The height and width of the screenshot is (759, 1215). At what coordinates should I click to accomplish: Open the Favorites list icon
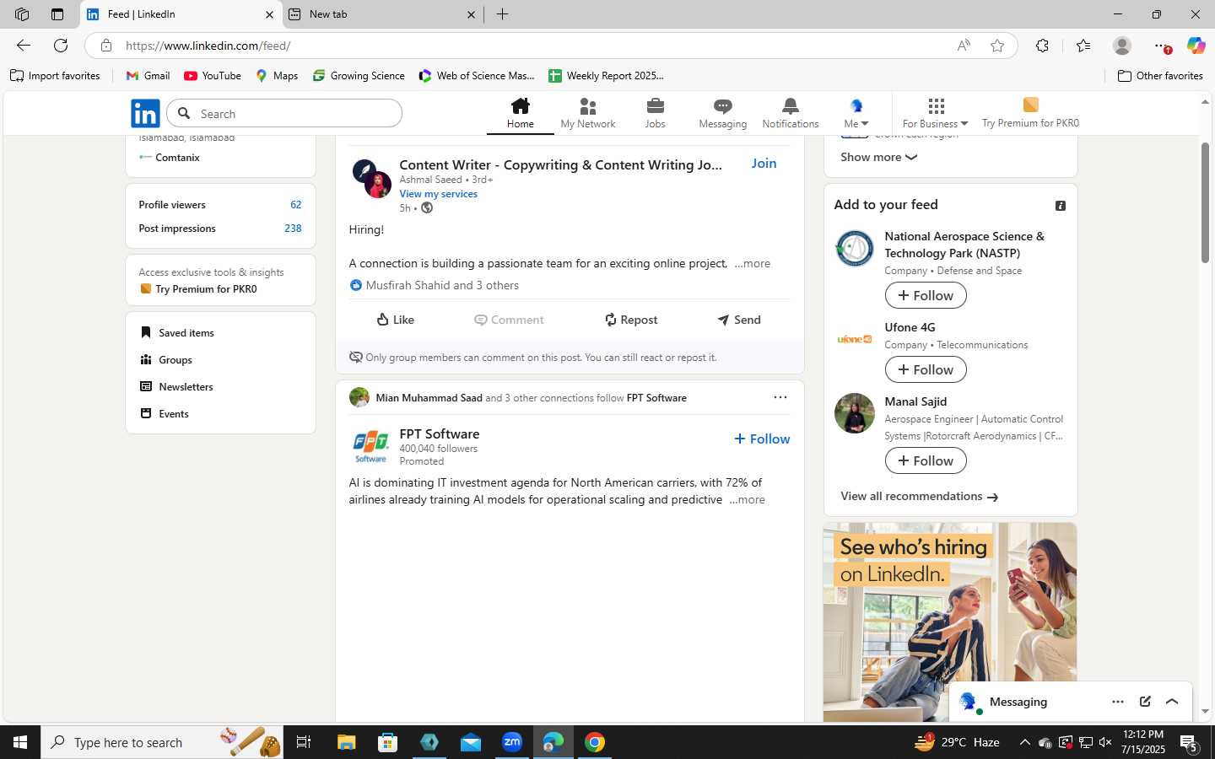[x=1083, y=46]
